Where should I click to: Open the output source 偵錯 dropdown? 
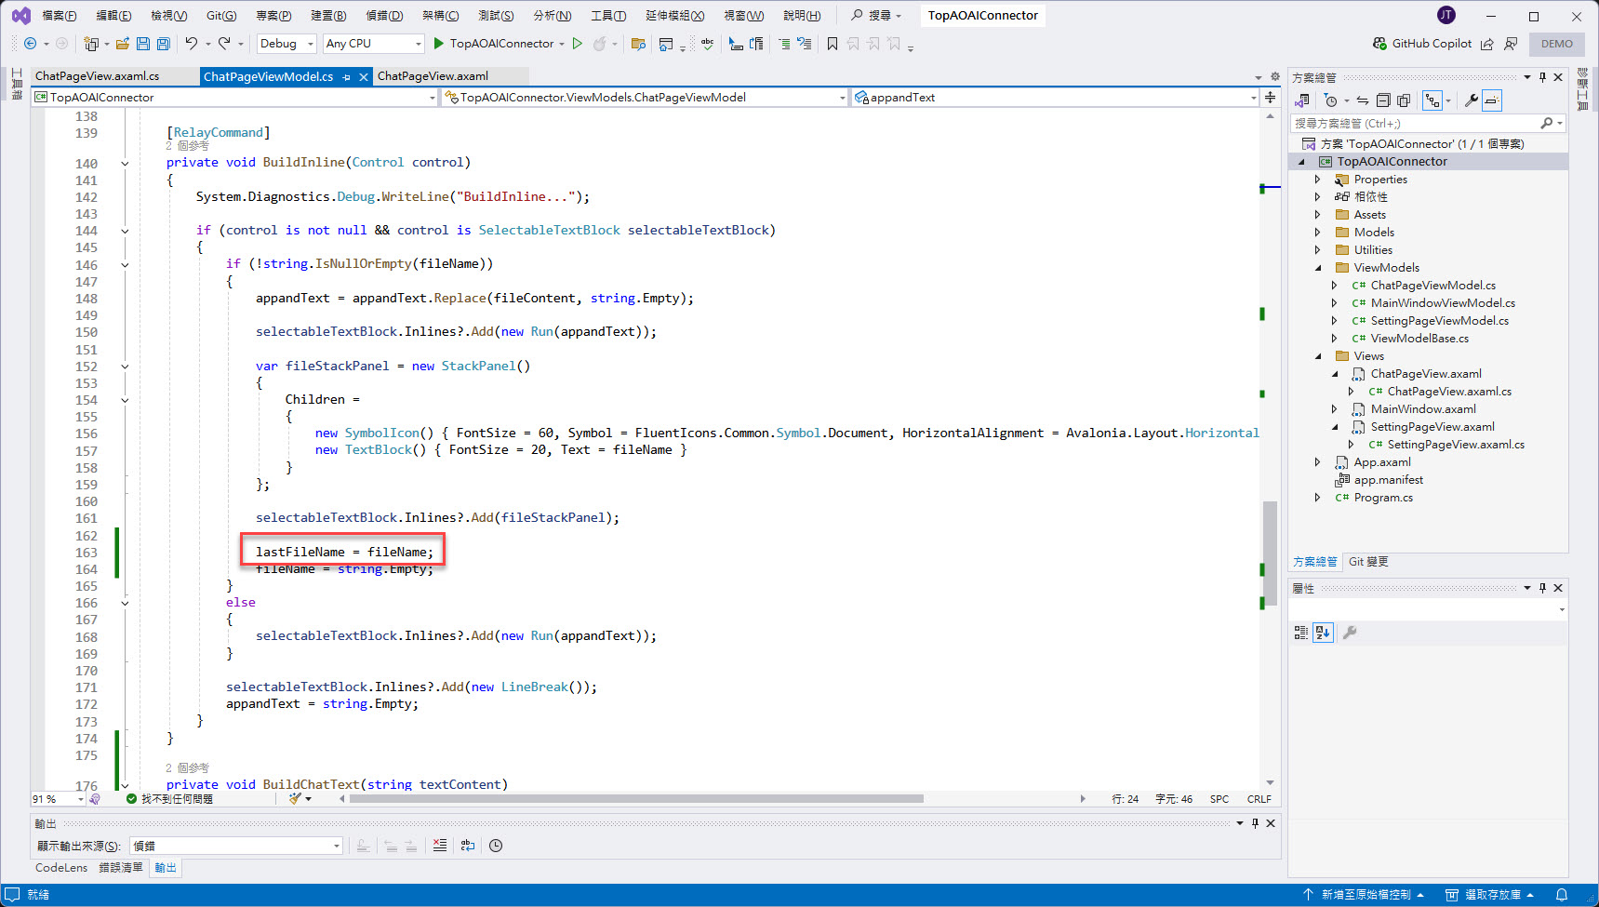tap(236, 846)
